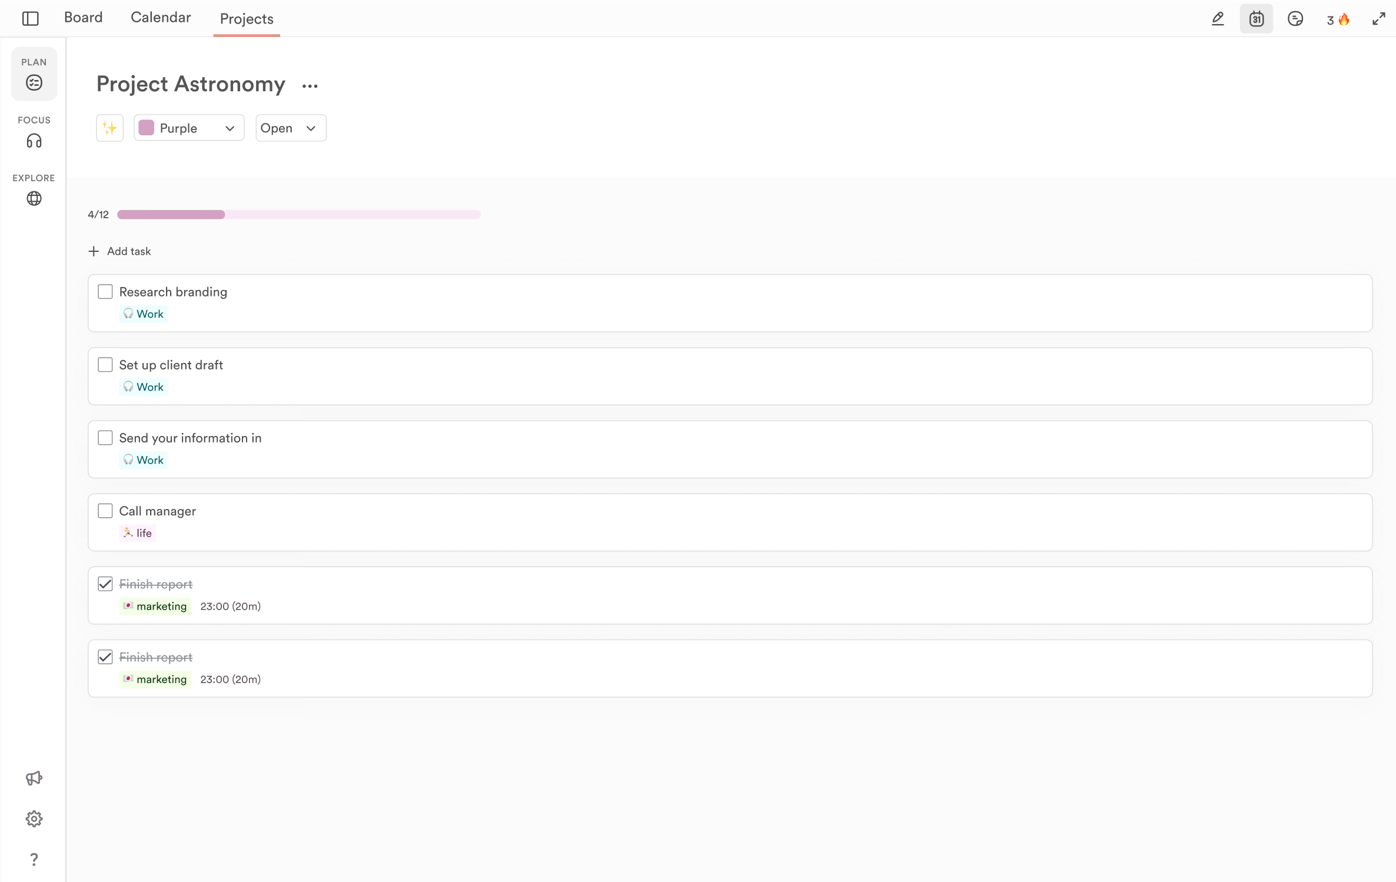Open settings gear in sidebar
Image resolution: width=1396 pixels, height=882 pixels.
[34, 818]
